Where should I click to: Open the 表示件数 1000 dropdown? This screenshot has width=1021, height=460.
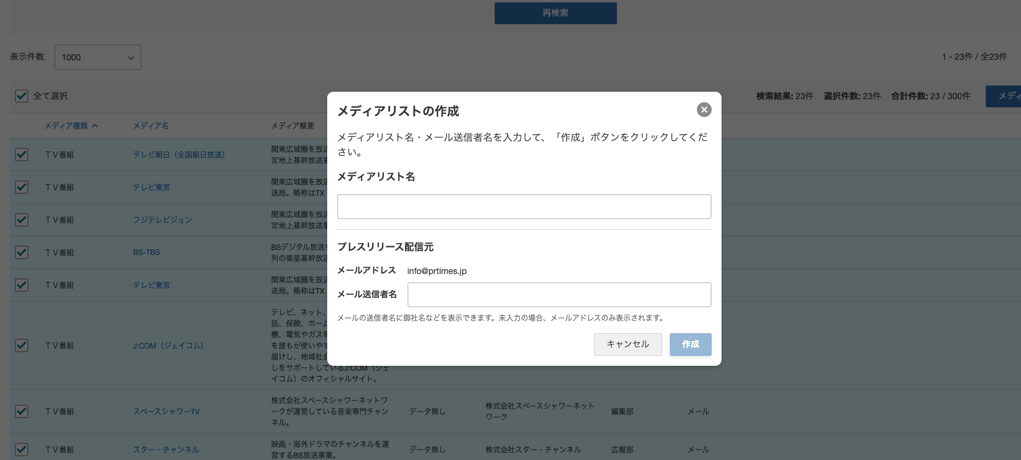click(x=98, y=57)
